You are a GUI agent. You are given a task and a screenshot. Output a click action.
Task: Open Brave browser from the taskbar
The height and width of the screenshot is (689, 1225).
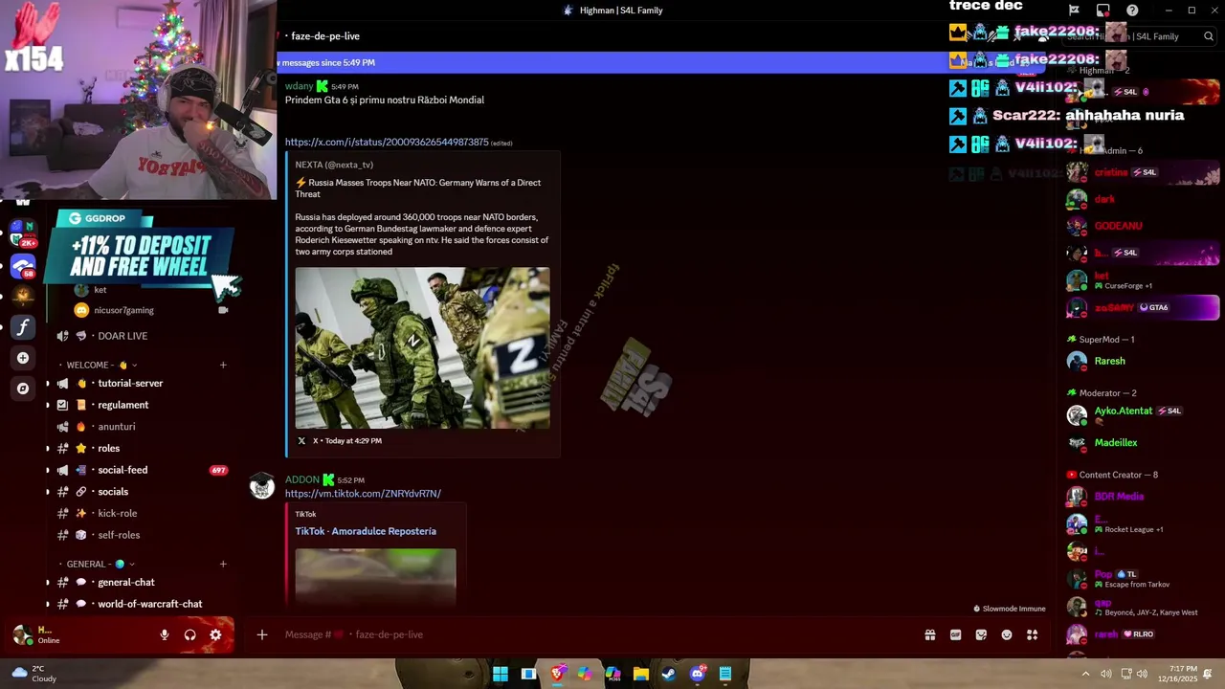click(x=558, y=674)
